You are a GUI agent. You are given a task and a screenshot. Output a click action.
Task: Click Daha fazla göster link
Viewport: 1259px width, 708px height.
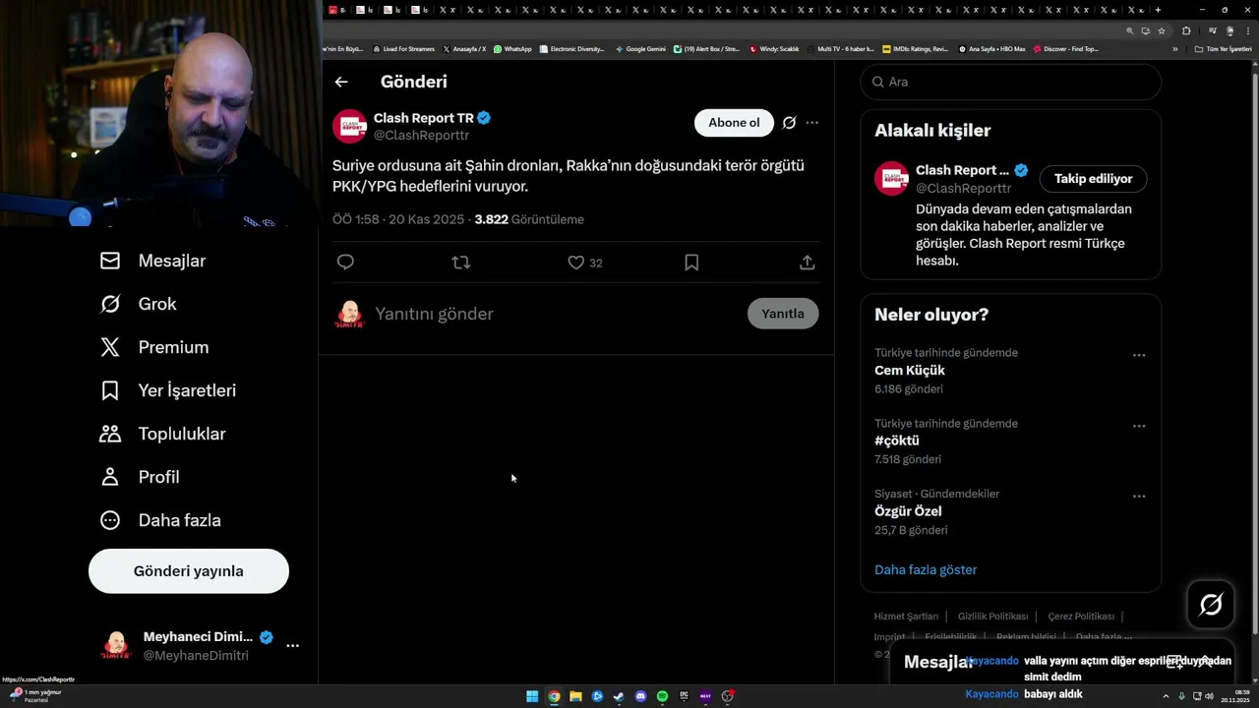tap(926, 569)
